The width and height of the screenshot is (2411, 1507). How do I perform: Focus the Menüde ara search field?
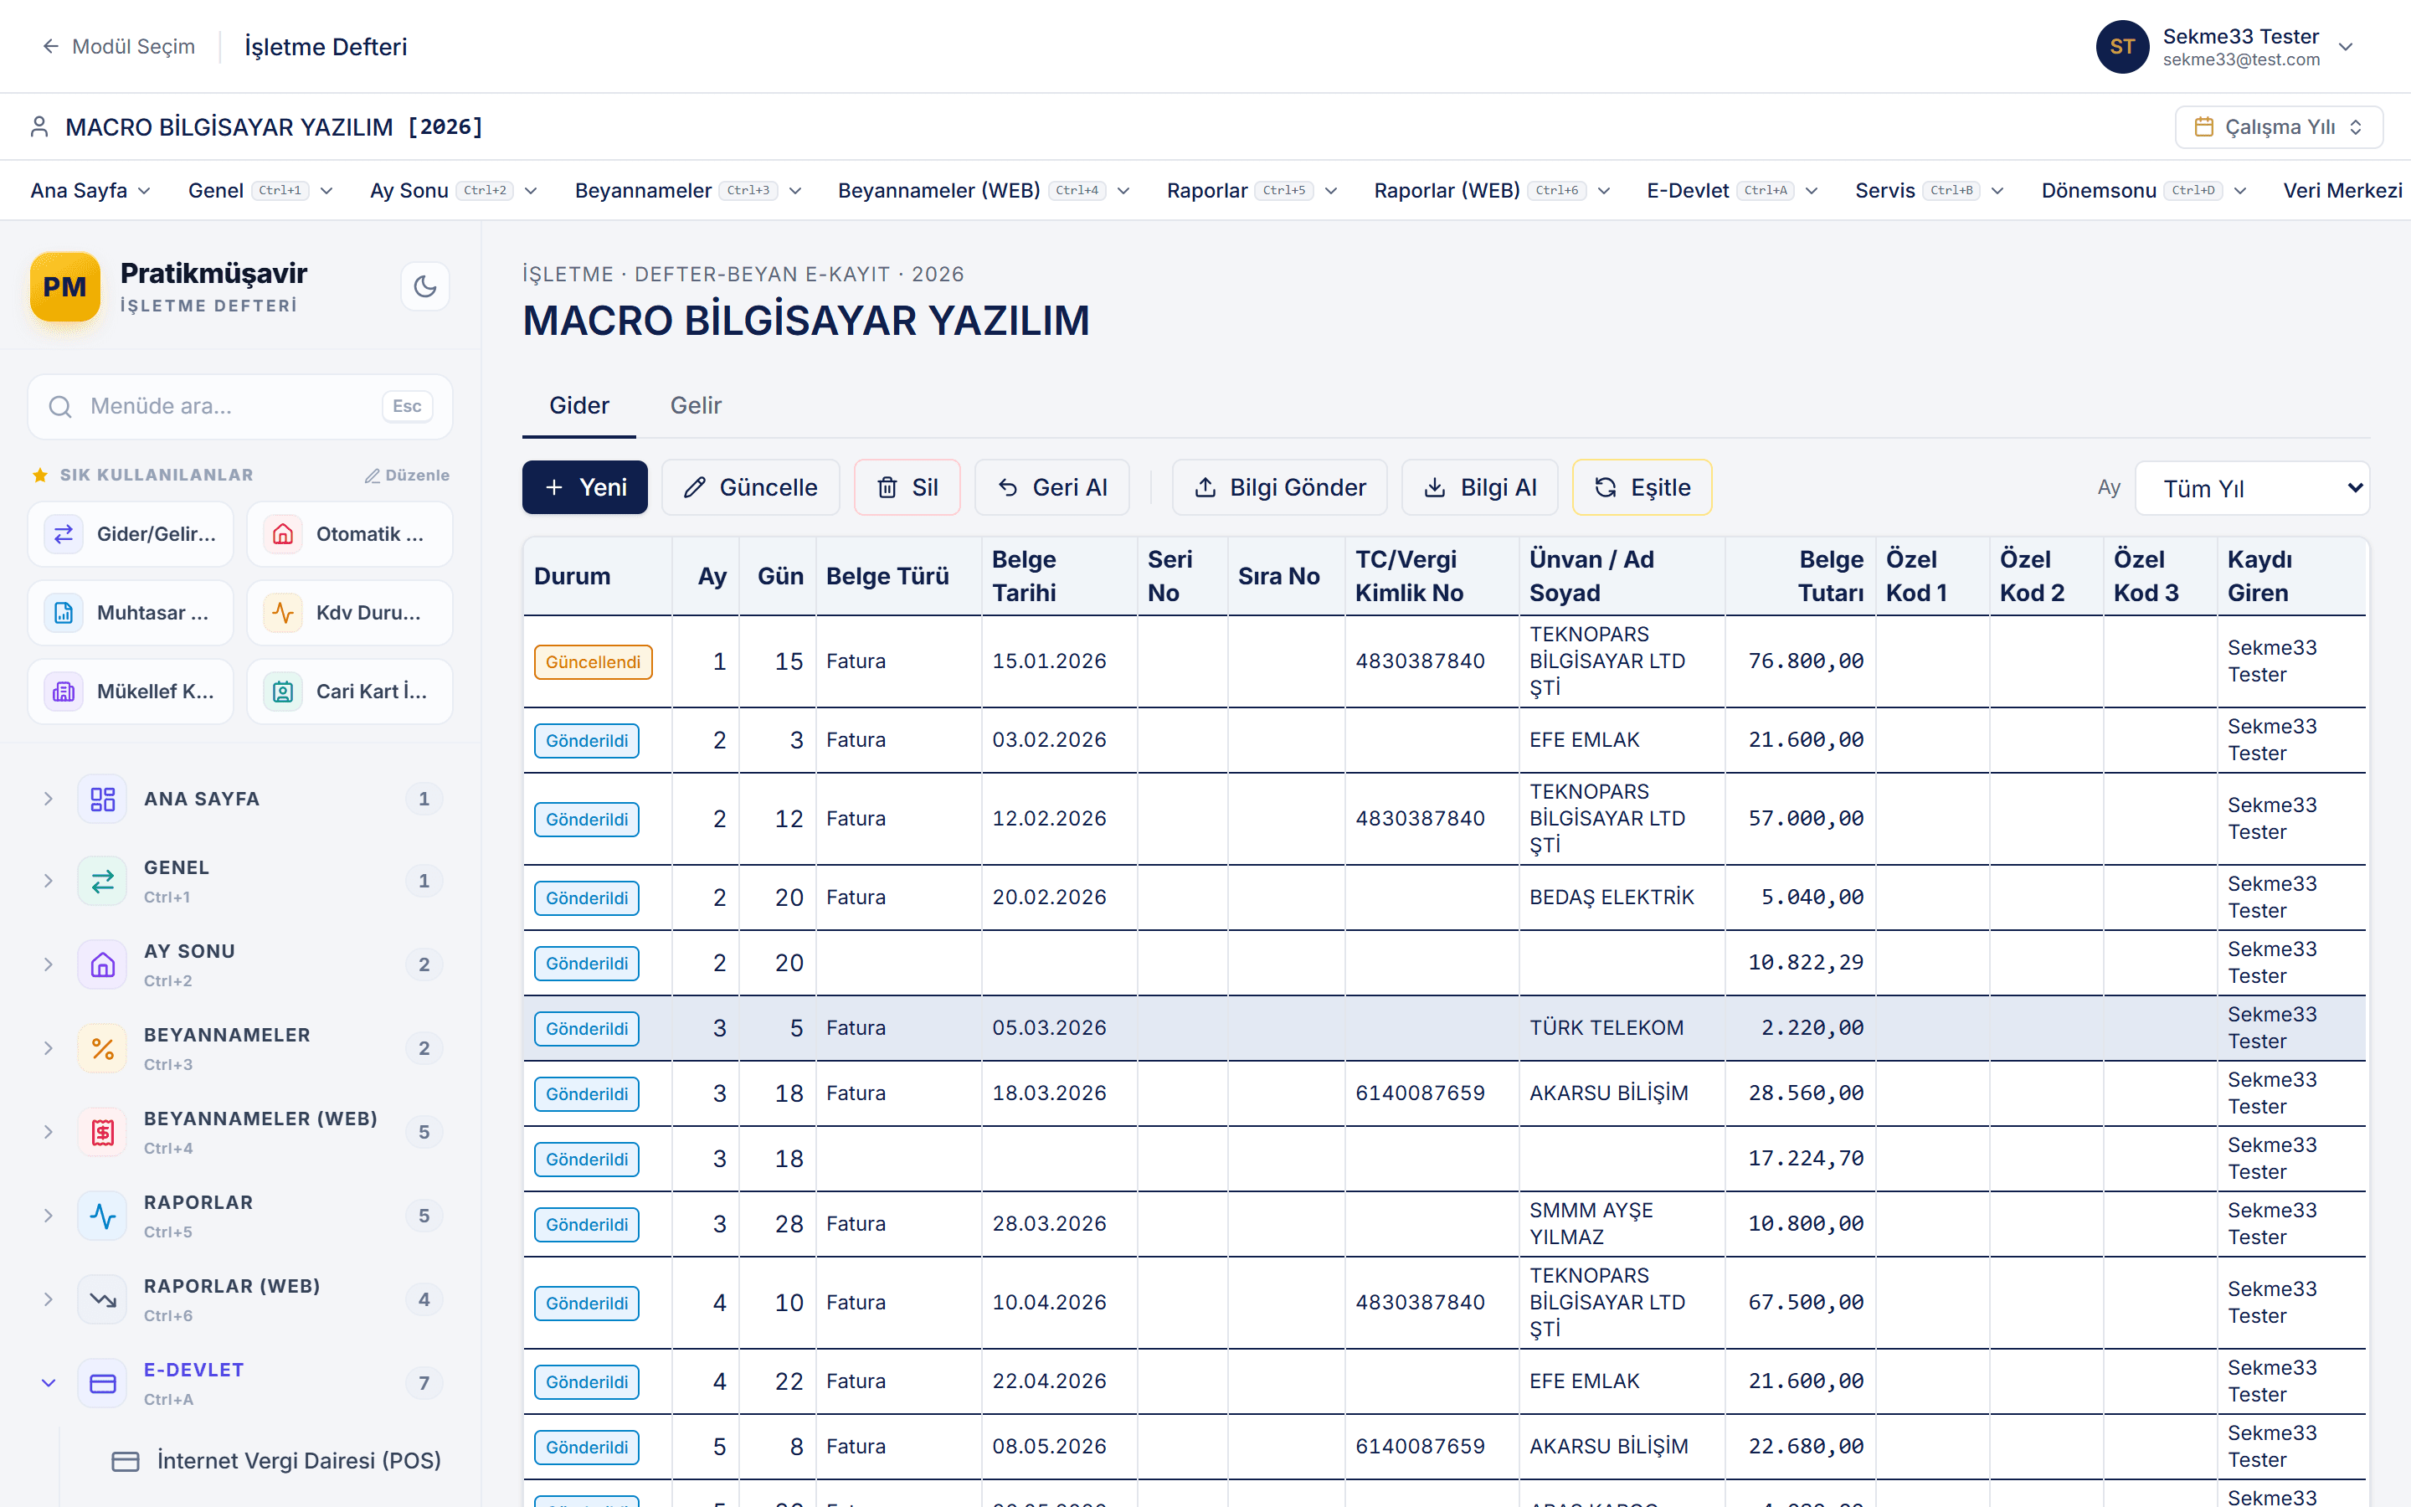[x=240, y=407]
